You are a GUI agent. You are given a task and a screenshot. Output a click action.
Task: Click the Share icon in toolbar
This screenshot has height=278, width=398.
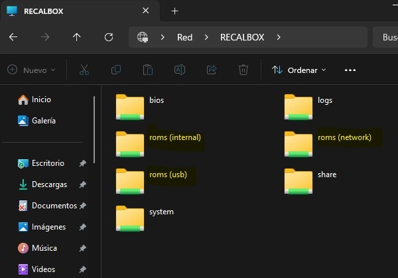(x=212, y=70)
